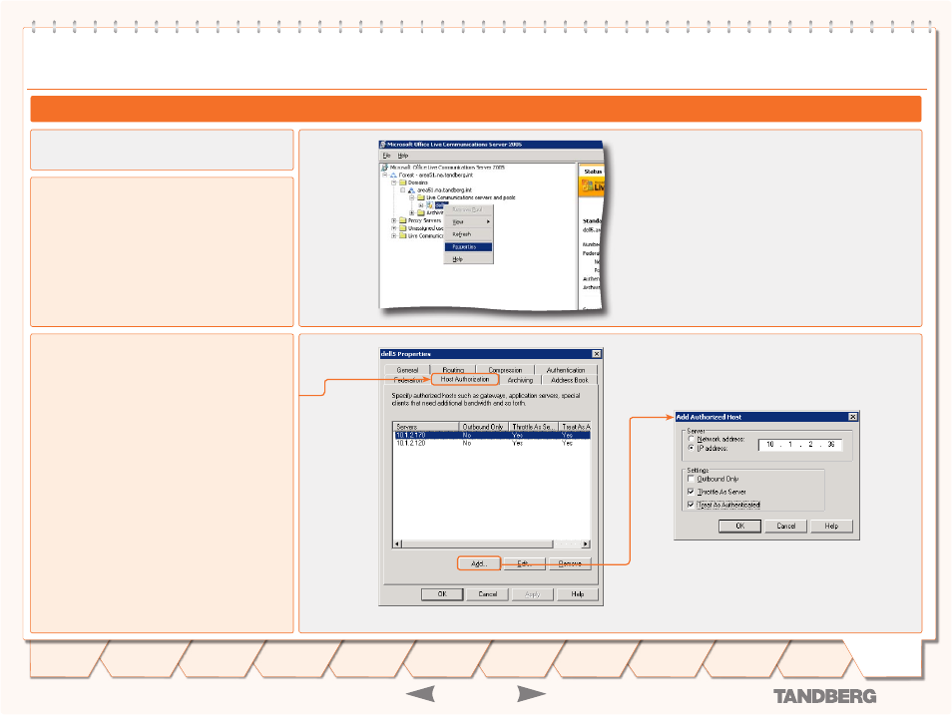
Task: Click the root server icon in the tree
Action: [x=385, y=167]
